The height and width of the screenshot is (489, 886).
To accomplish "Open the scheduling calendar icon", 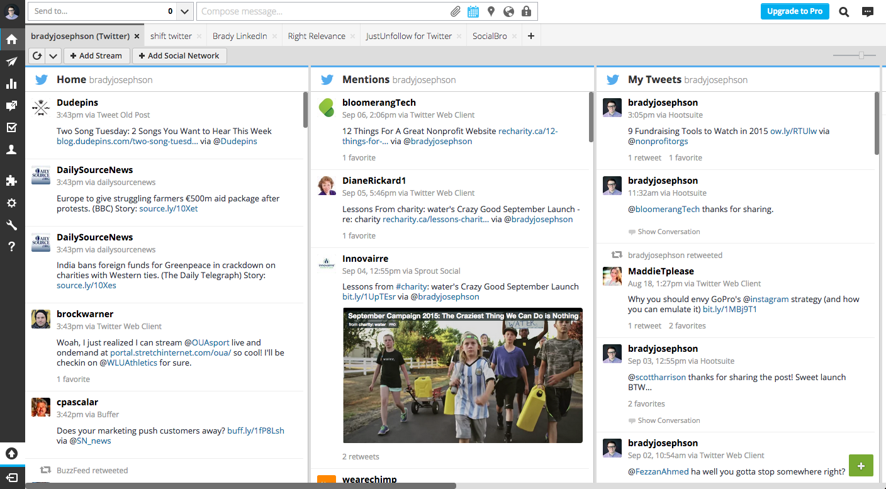I will (473, 11).
